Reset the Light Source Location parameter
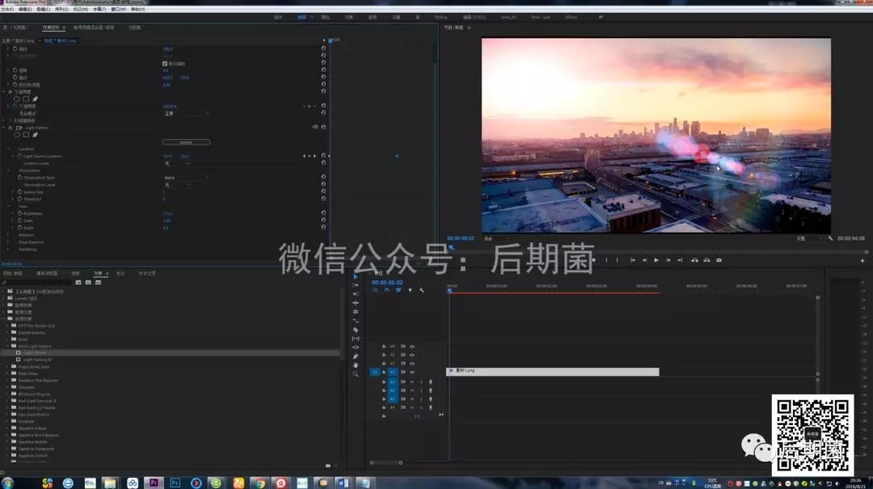Image resolution: width=873 pixels, height=489 pixels. click(323, 156)
